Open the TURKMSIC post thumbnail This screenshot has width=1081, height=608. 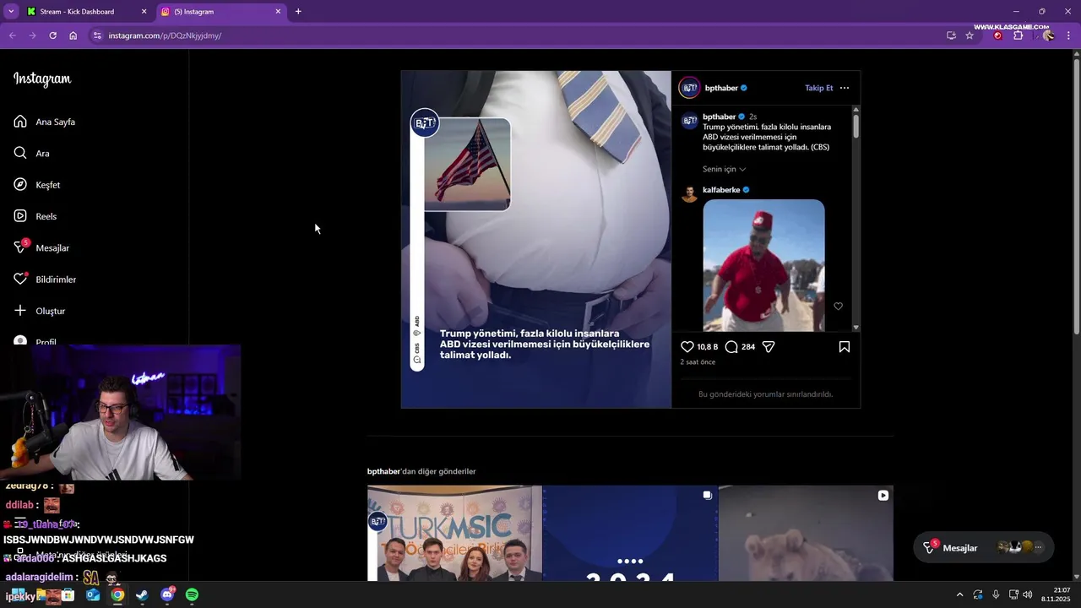tap(454, 533)
